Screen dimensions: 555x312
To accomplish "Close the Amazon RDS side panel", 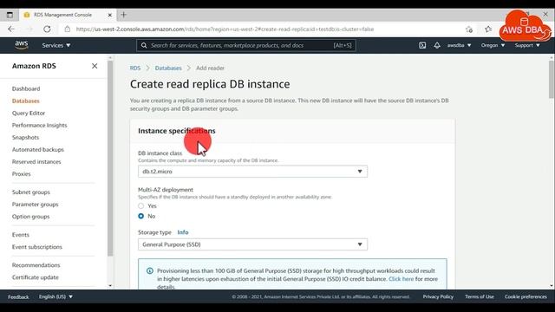I will (95, 66).
